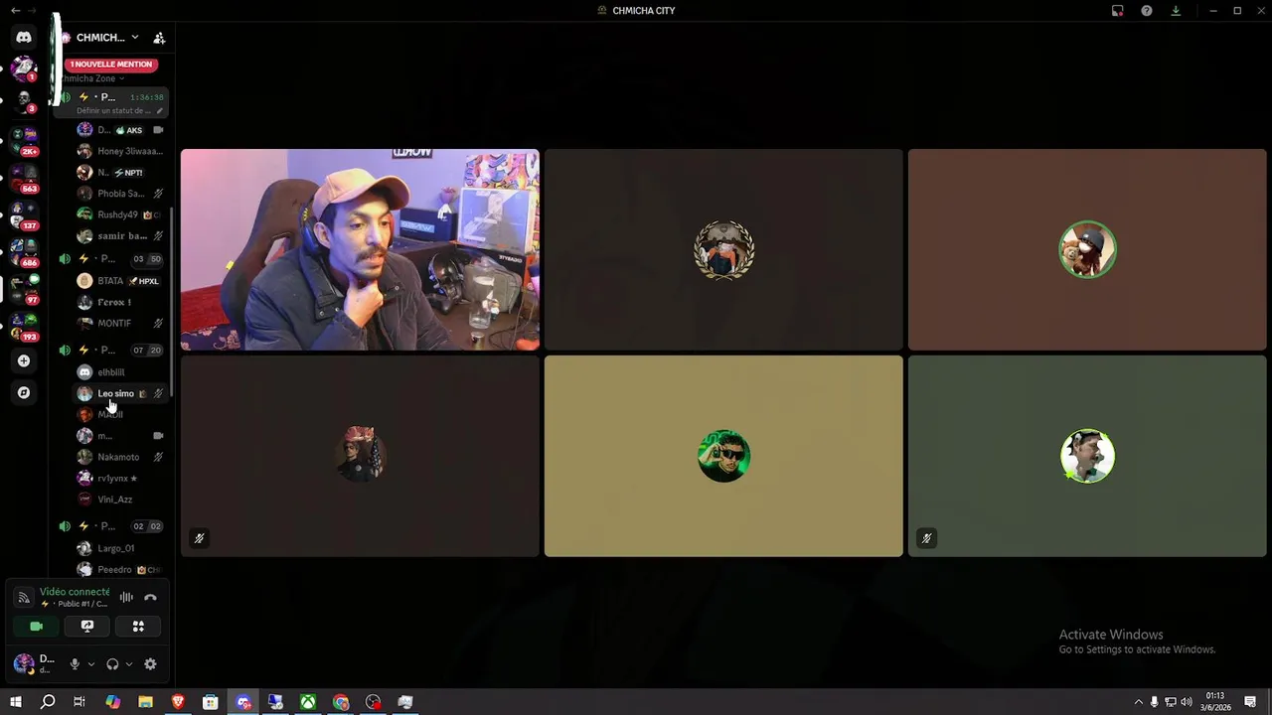Open Xbox app from the taskbar
The width and height of the screenshot is (1272, 715).
308,702
